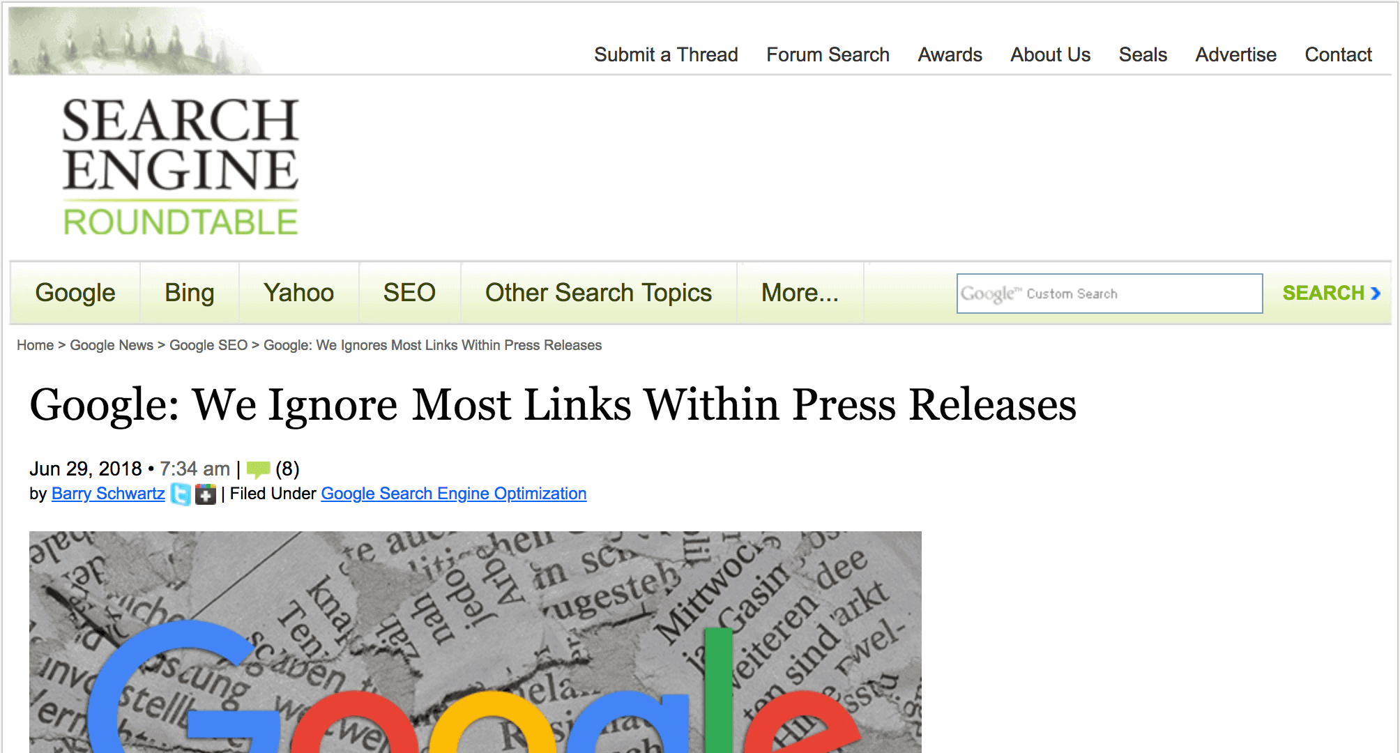1400x753 pixels.
Task: Click the Search Engine Roundtable logo
Action: click(x=181, y=167)
